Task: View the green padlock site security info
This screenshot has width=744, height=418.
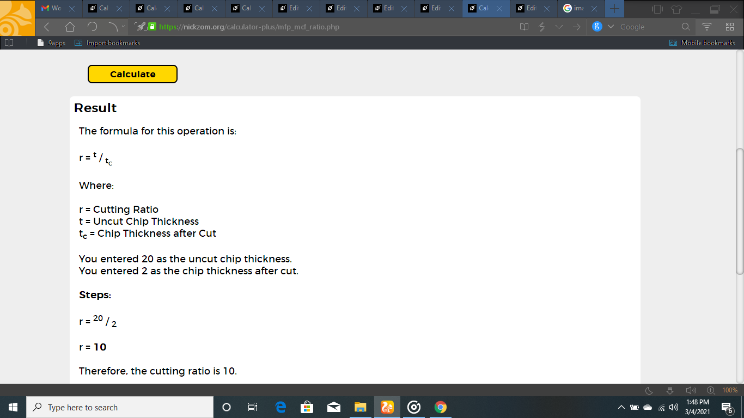Action: pos(153,27)
